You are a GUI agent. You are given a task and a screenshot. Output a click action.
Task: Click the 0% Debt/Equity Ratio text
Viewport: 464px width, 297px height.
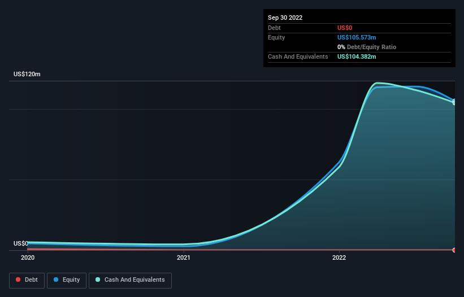[367, 47]
